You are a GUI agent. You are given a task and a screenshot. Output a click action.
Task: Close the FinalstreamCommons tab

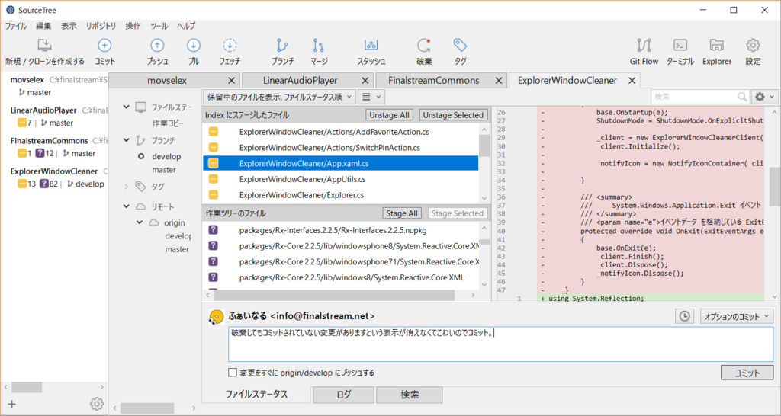point(499,81)
